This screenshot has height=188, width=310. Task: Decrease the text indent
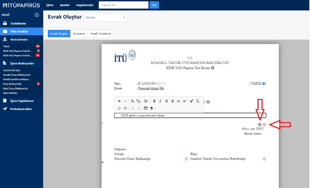coord(132,108)
